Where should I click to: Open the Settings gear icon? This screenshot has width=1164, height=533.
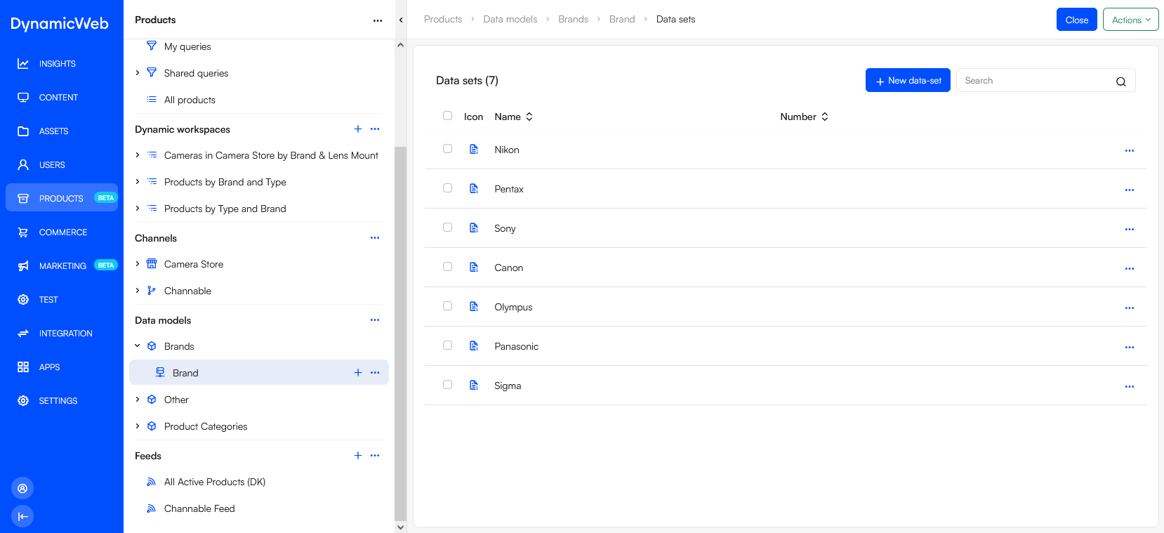23,401
